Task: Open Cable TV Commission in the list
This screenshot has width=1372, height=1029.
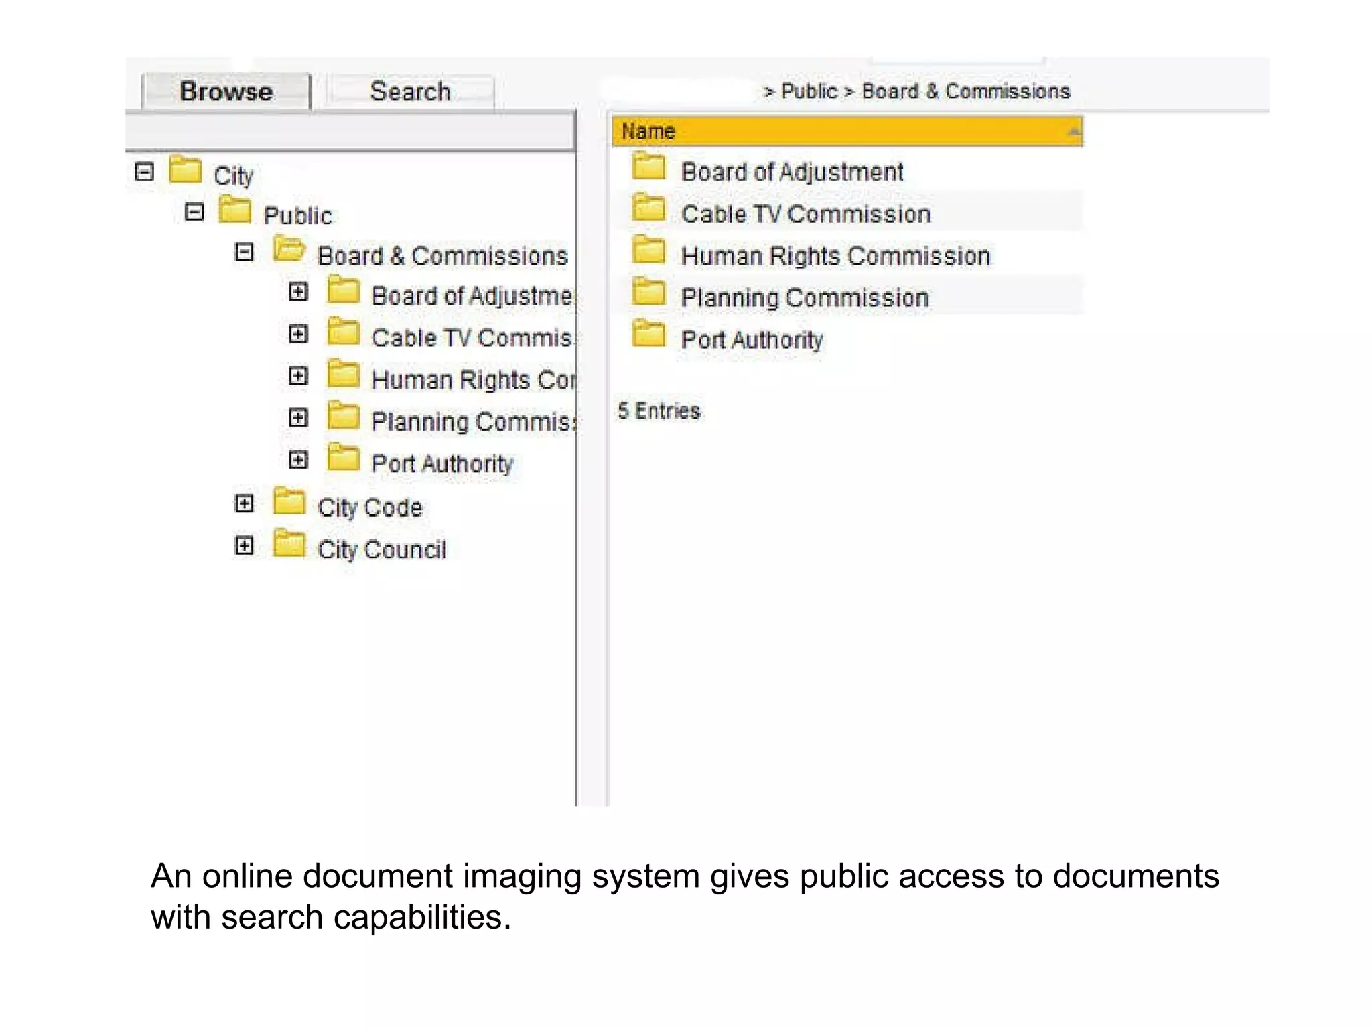Action: [806, 214]
